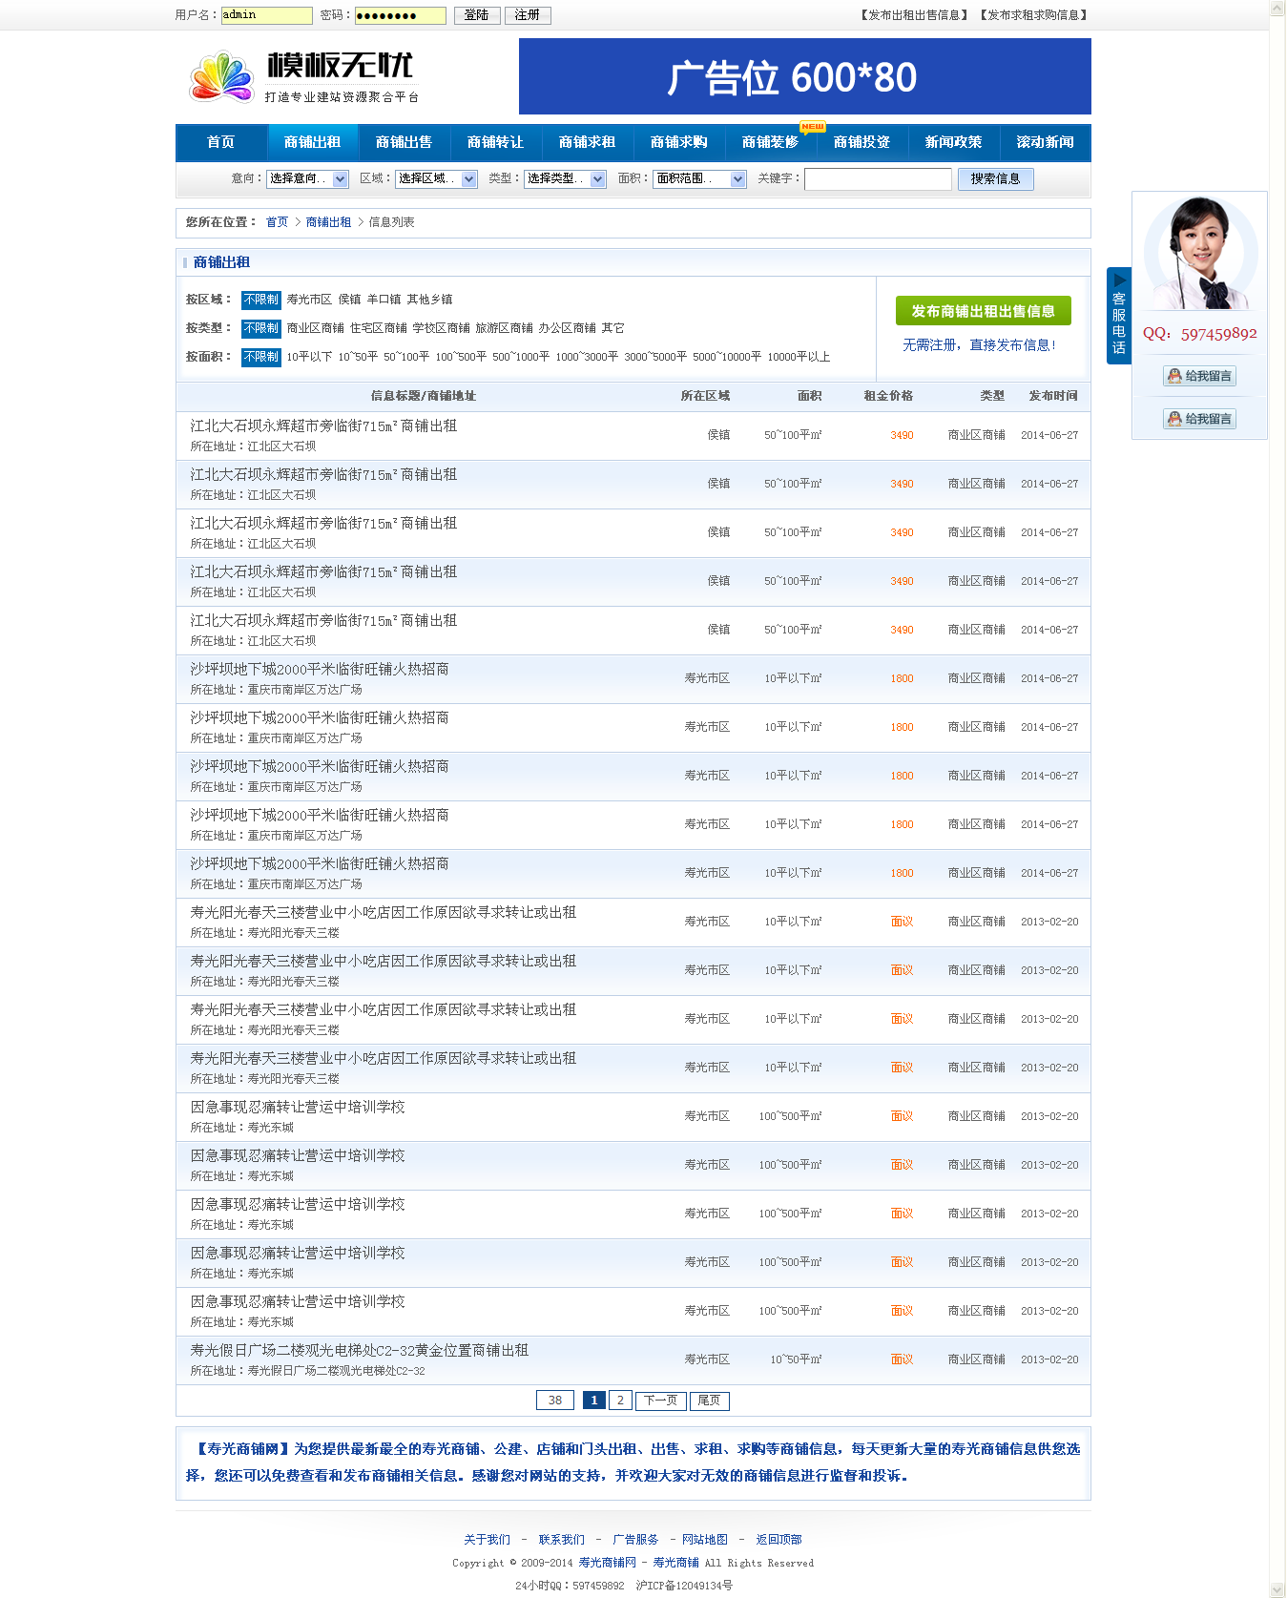Click the second 给我留言 QQ button
The width and height of the screenshot is (1287, 1598).
tap(1199, 419)
